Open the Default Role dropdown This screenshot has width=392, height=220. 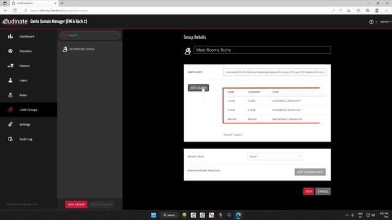click(275, 156)
